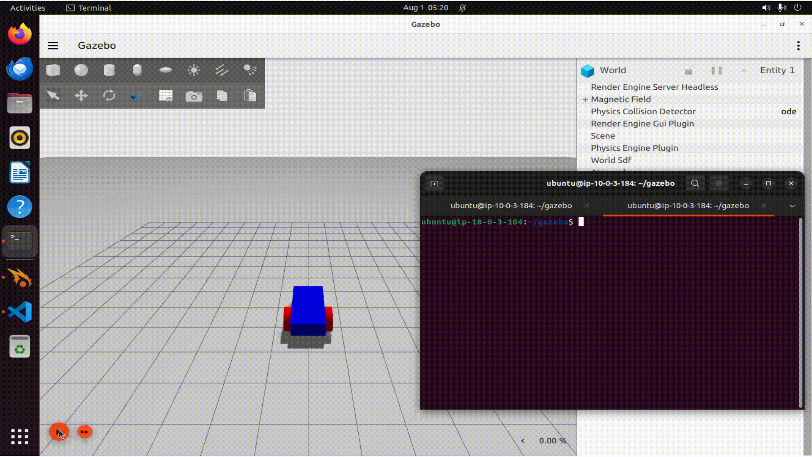Select the arrow selection tool

pos(53,96)
